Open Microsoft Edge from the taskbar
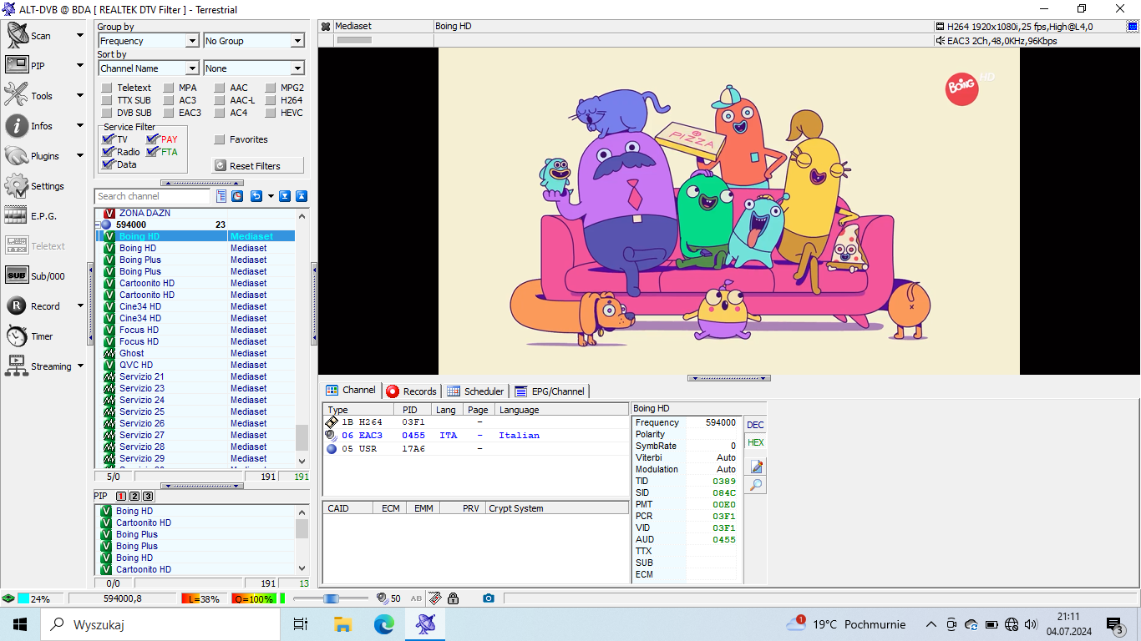The width and height of the screenshot is (1141, 641). 383,623
